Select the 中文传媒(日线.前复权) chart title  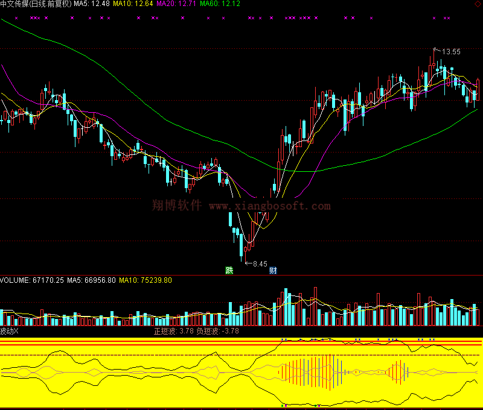tap(36, 4)
